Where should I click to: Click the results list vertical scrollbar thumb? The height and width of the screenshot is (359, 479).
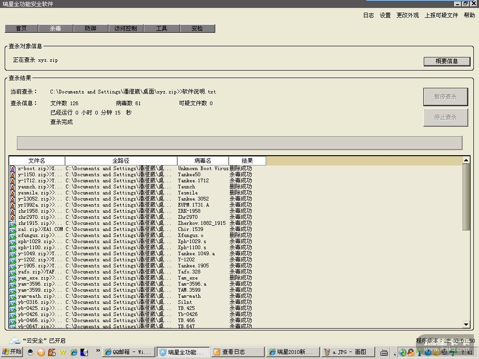tap(466, 197)
